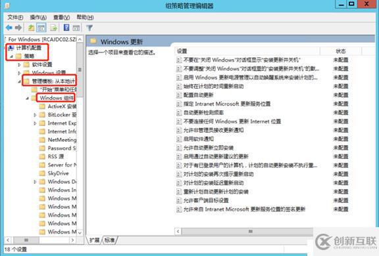Select the 计算机配置 tree node

(x=28, y=48)
